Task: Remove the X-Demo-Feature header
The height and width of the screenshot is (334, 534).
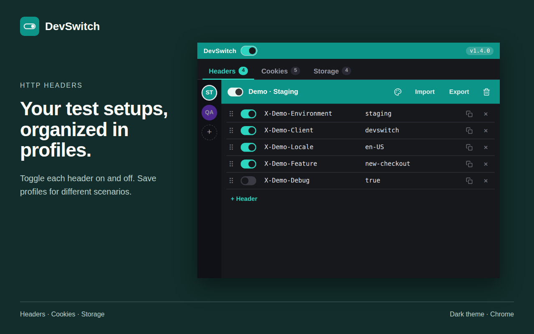Action: 486,164
